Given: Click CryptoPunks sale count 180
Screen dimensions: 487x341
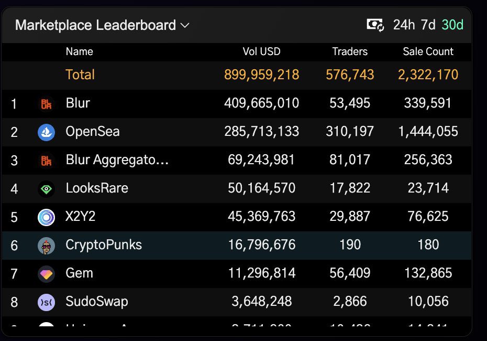Looking at the screenshot, I should [428, 245].
